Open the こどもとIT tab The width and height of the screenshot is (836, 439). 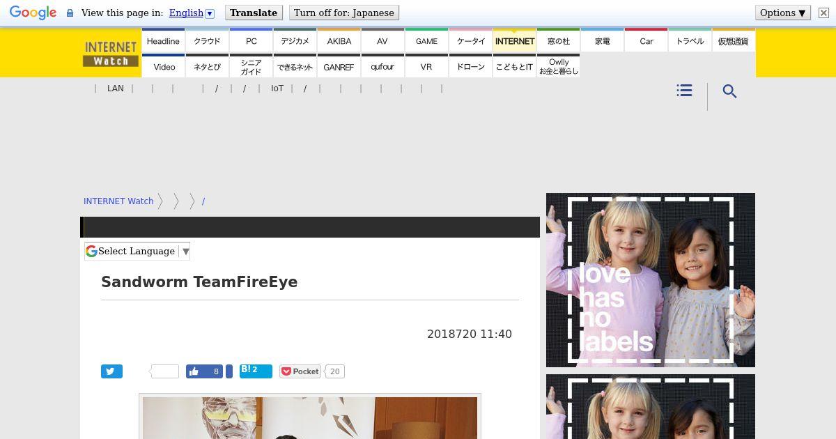coord(514,66)
